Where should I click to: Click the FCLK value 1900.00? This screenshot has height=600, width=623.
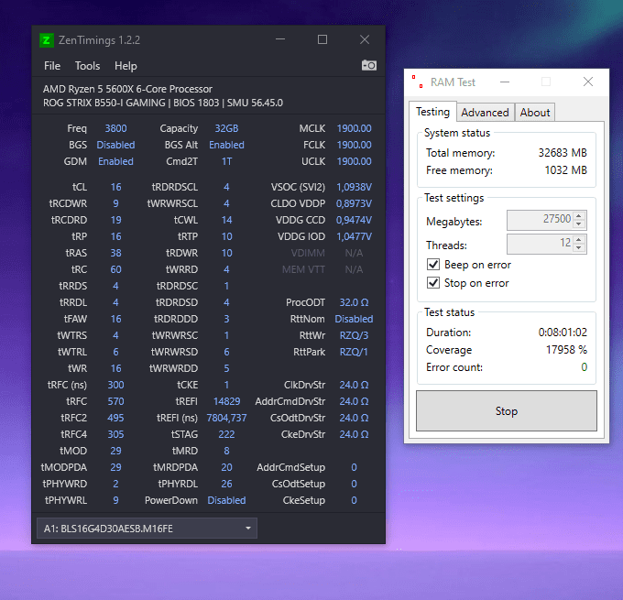click(354, 145)
